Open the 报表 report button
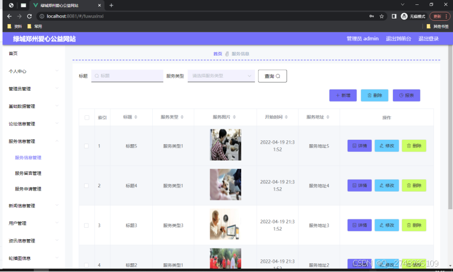This screenshot has width=453, height=272. tap(407, 96)
